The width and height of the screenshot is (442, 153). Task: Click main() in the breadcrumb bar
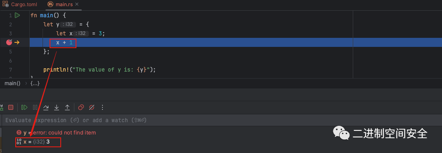pos(12,83)
